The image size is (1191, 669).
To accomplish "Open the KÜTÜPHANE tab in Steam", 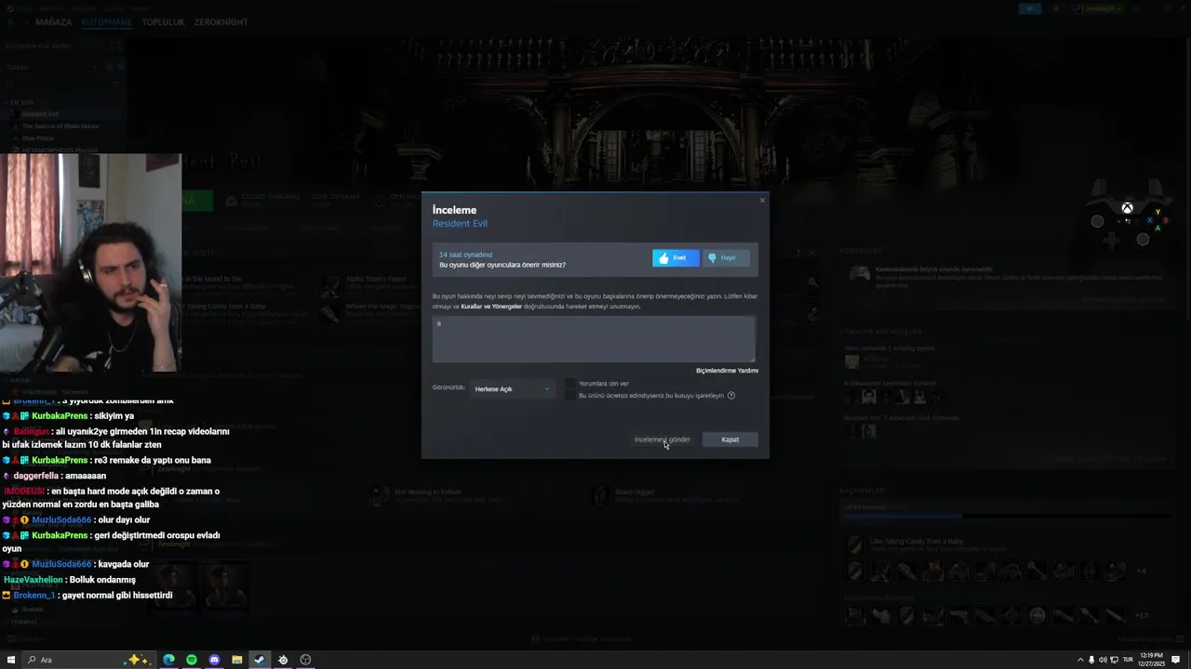I will coord(107,22).
